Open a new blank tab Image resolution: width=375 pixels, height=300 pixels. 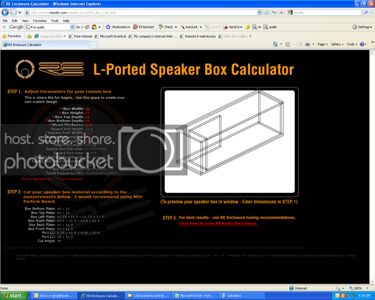click(x=93, y=45)
